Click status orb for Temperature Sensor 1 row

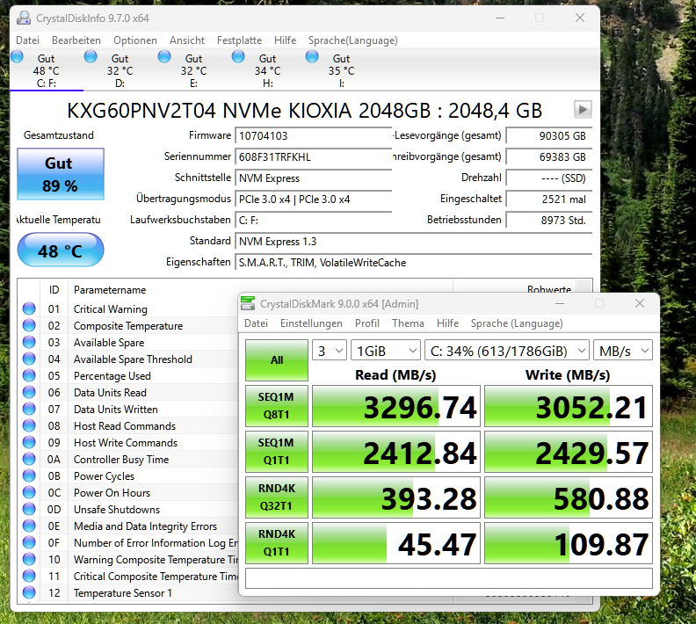point(29,592)
